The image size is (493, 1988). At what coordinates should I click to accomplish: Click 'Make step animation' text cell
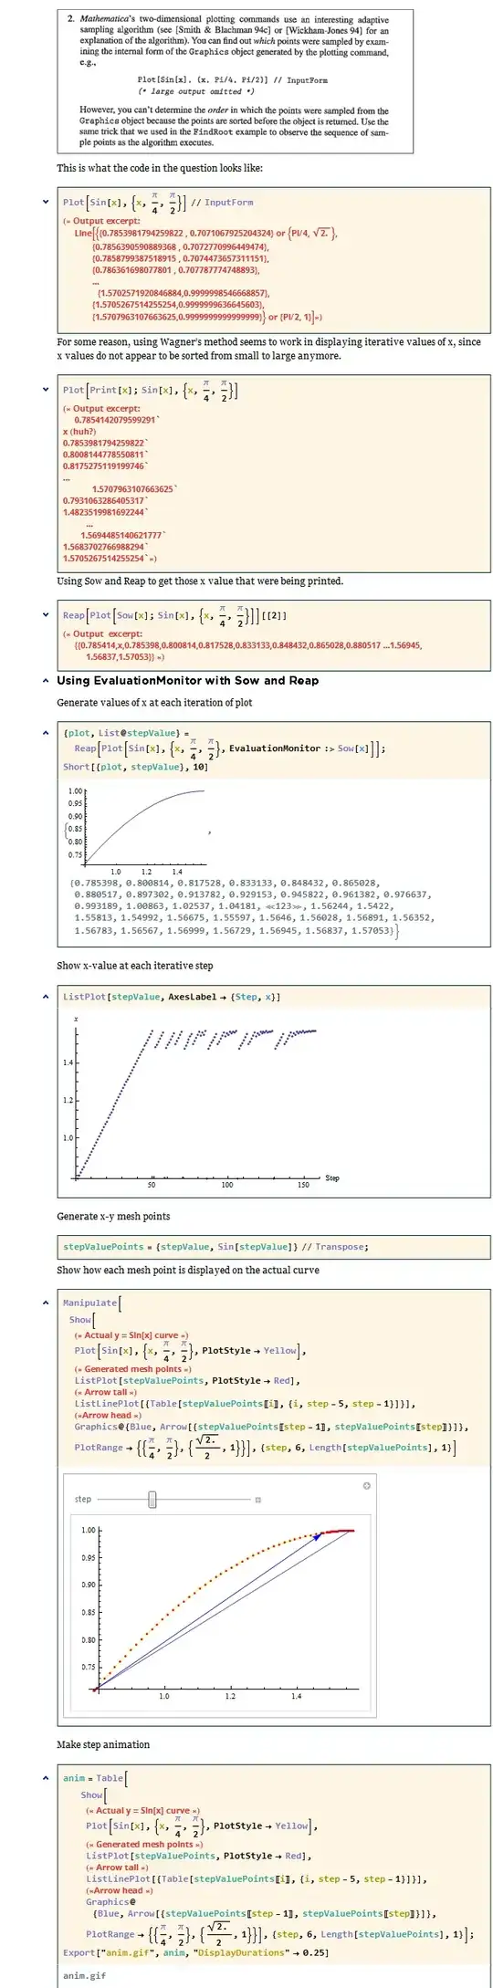pos(103,1744)
